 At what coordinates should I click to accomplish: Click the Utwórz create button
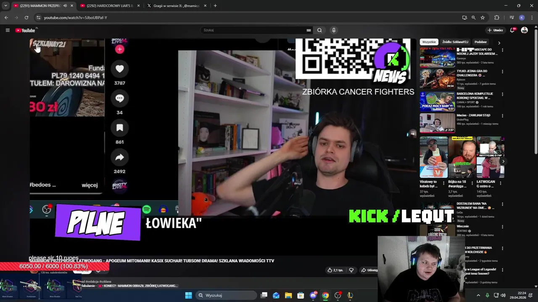tap(495, 30)
